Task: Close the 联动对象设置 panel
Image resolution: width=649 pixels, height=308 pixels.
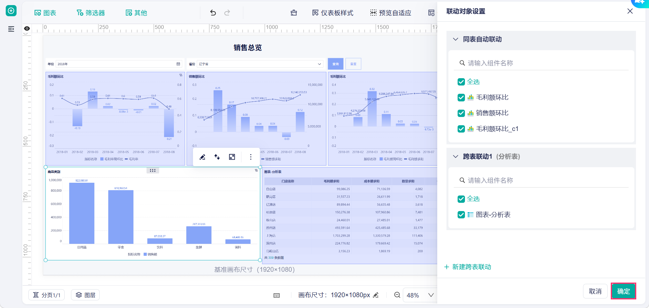Action: pyautogui.click(x=630, y=11)
